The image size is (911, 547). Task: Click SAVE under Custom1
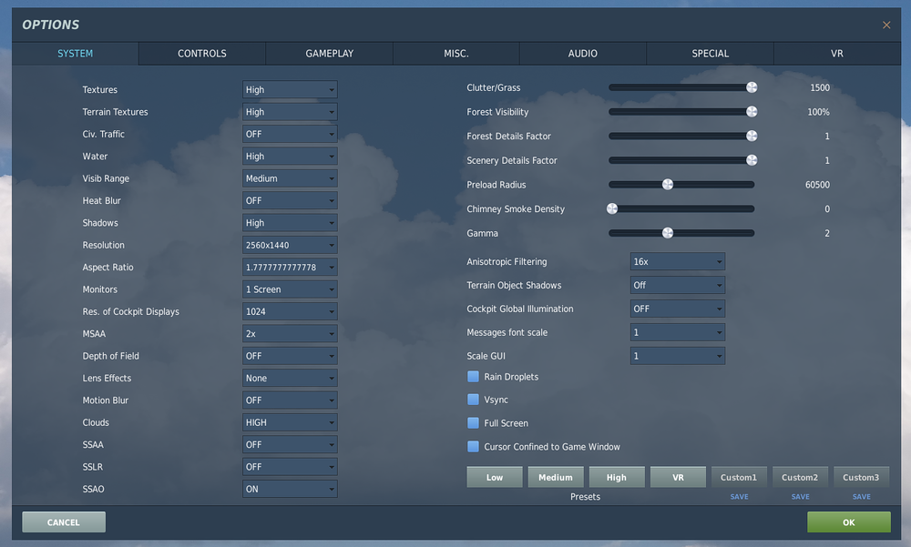pos(739,496)
